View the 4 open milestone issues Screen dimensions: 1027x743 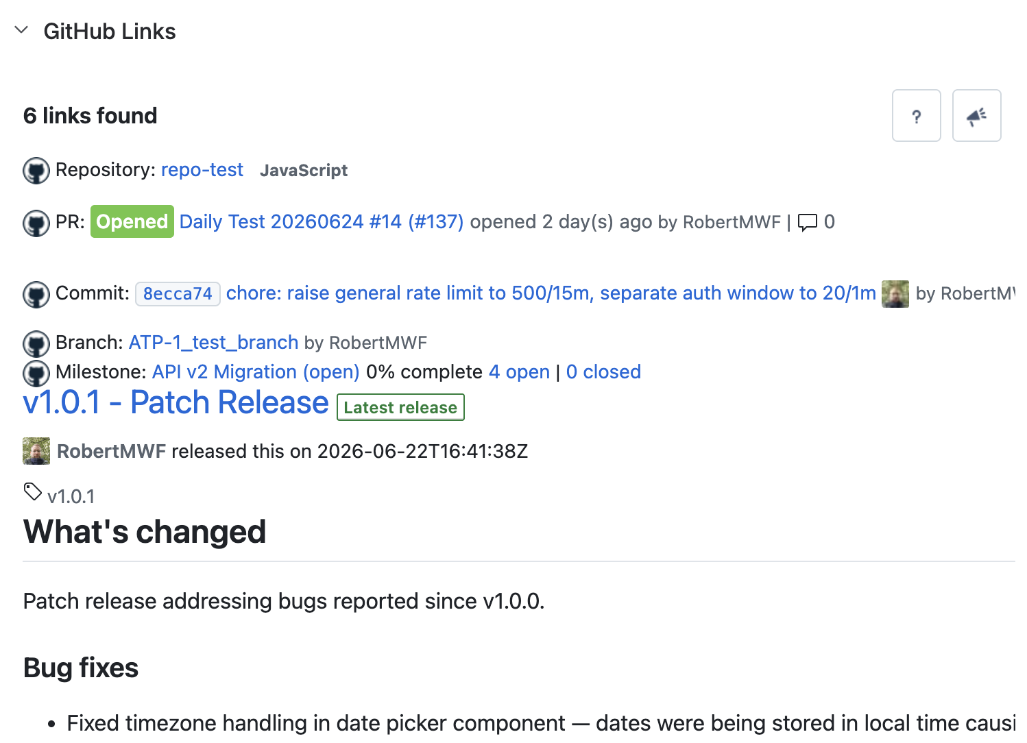(x=519, y=371)
